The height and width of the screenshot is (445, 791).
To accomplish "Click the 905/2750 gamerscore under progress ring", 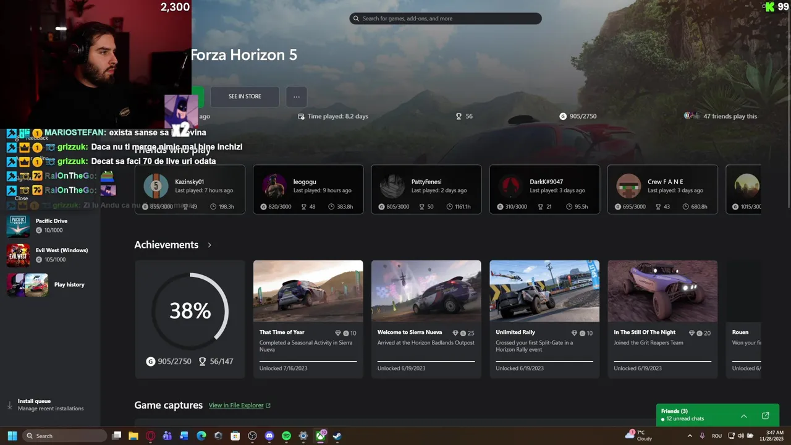I will tap(169, 362).
